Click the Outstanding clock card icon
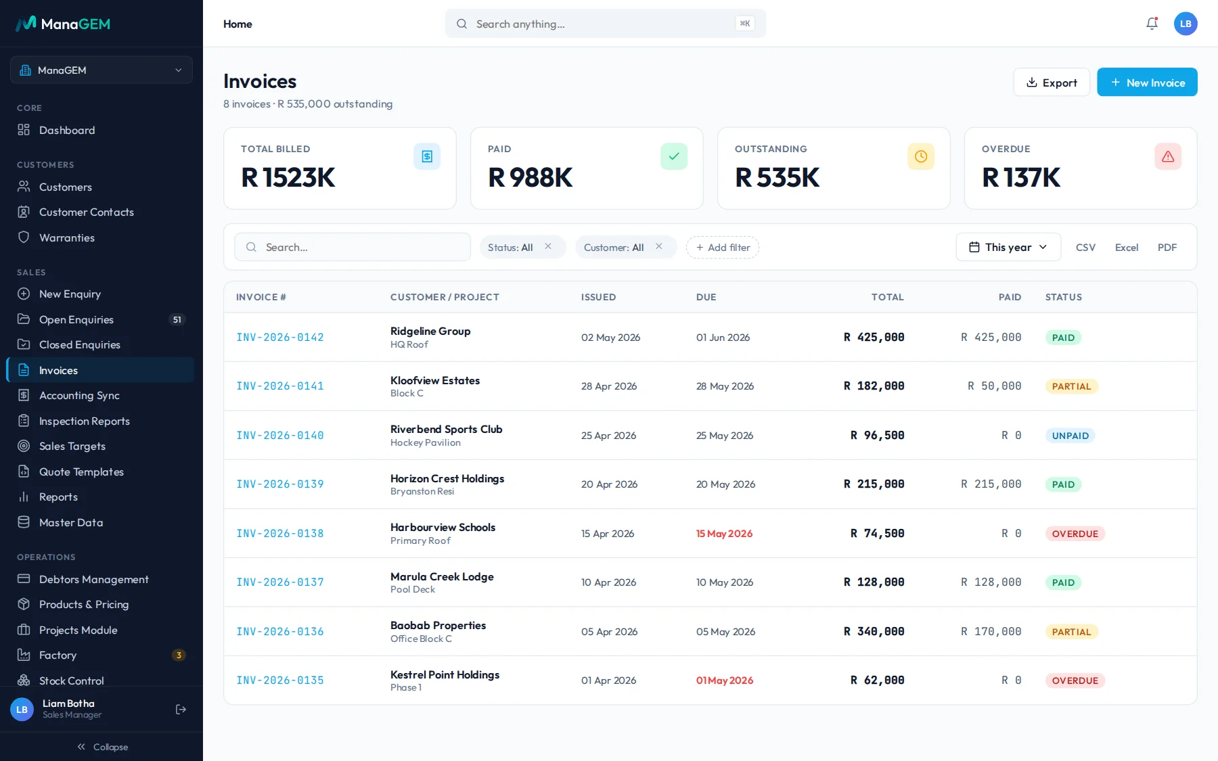 pyautogui.click(x=921, y=156)
